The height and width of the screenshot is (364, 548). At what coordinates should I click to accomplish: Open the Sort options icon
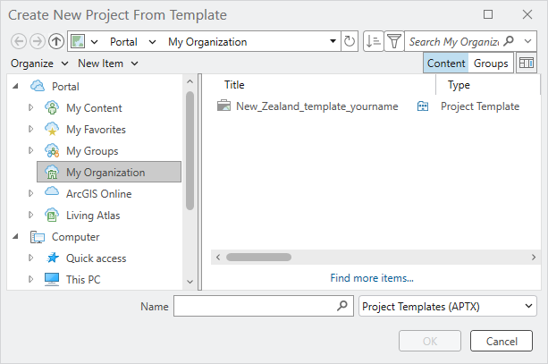click(374, 41)
